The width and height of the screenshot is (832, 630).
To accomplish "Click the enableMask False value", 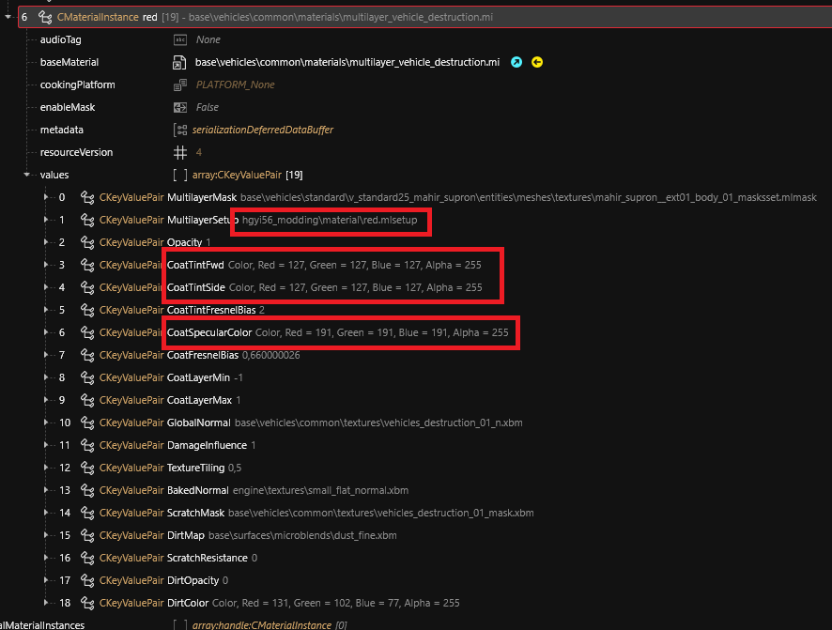I will coord(208,107).
